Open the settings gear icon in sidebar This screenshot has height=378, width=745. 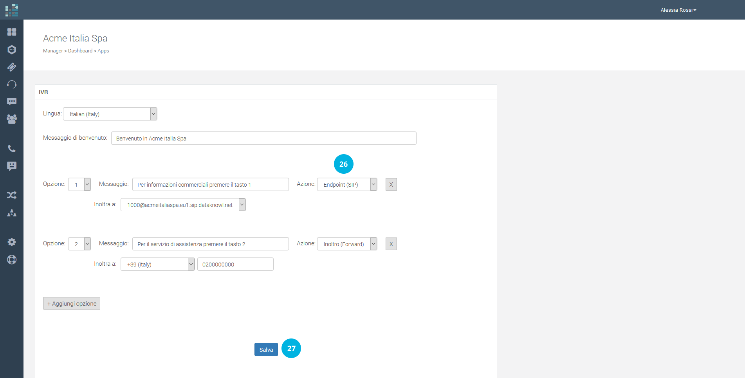pyautogui.click(x=12, y=242)
